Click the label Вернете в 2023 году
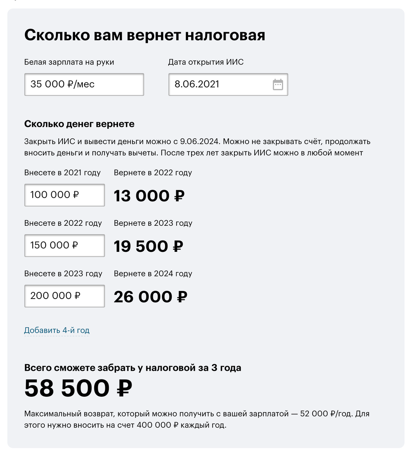 [153, 223]
